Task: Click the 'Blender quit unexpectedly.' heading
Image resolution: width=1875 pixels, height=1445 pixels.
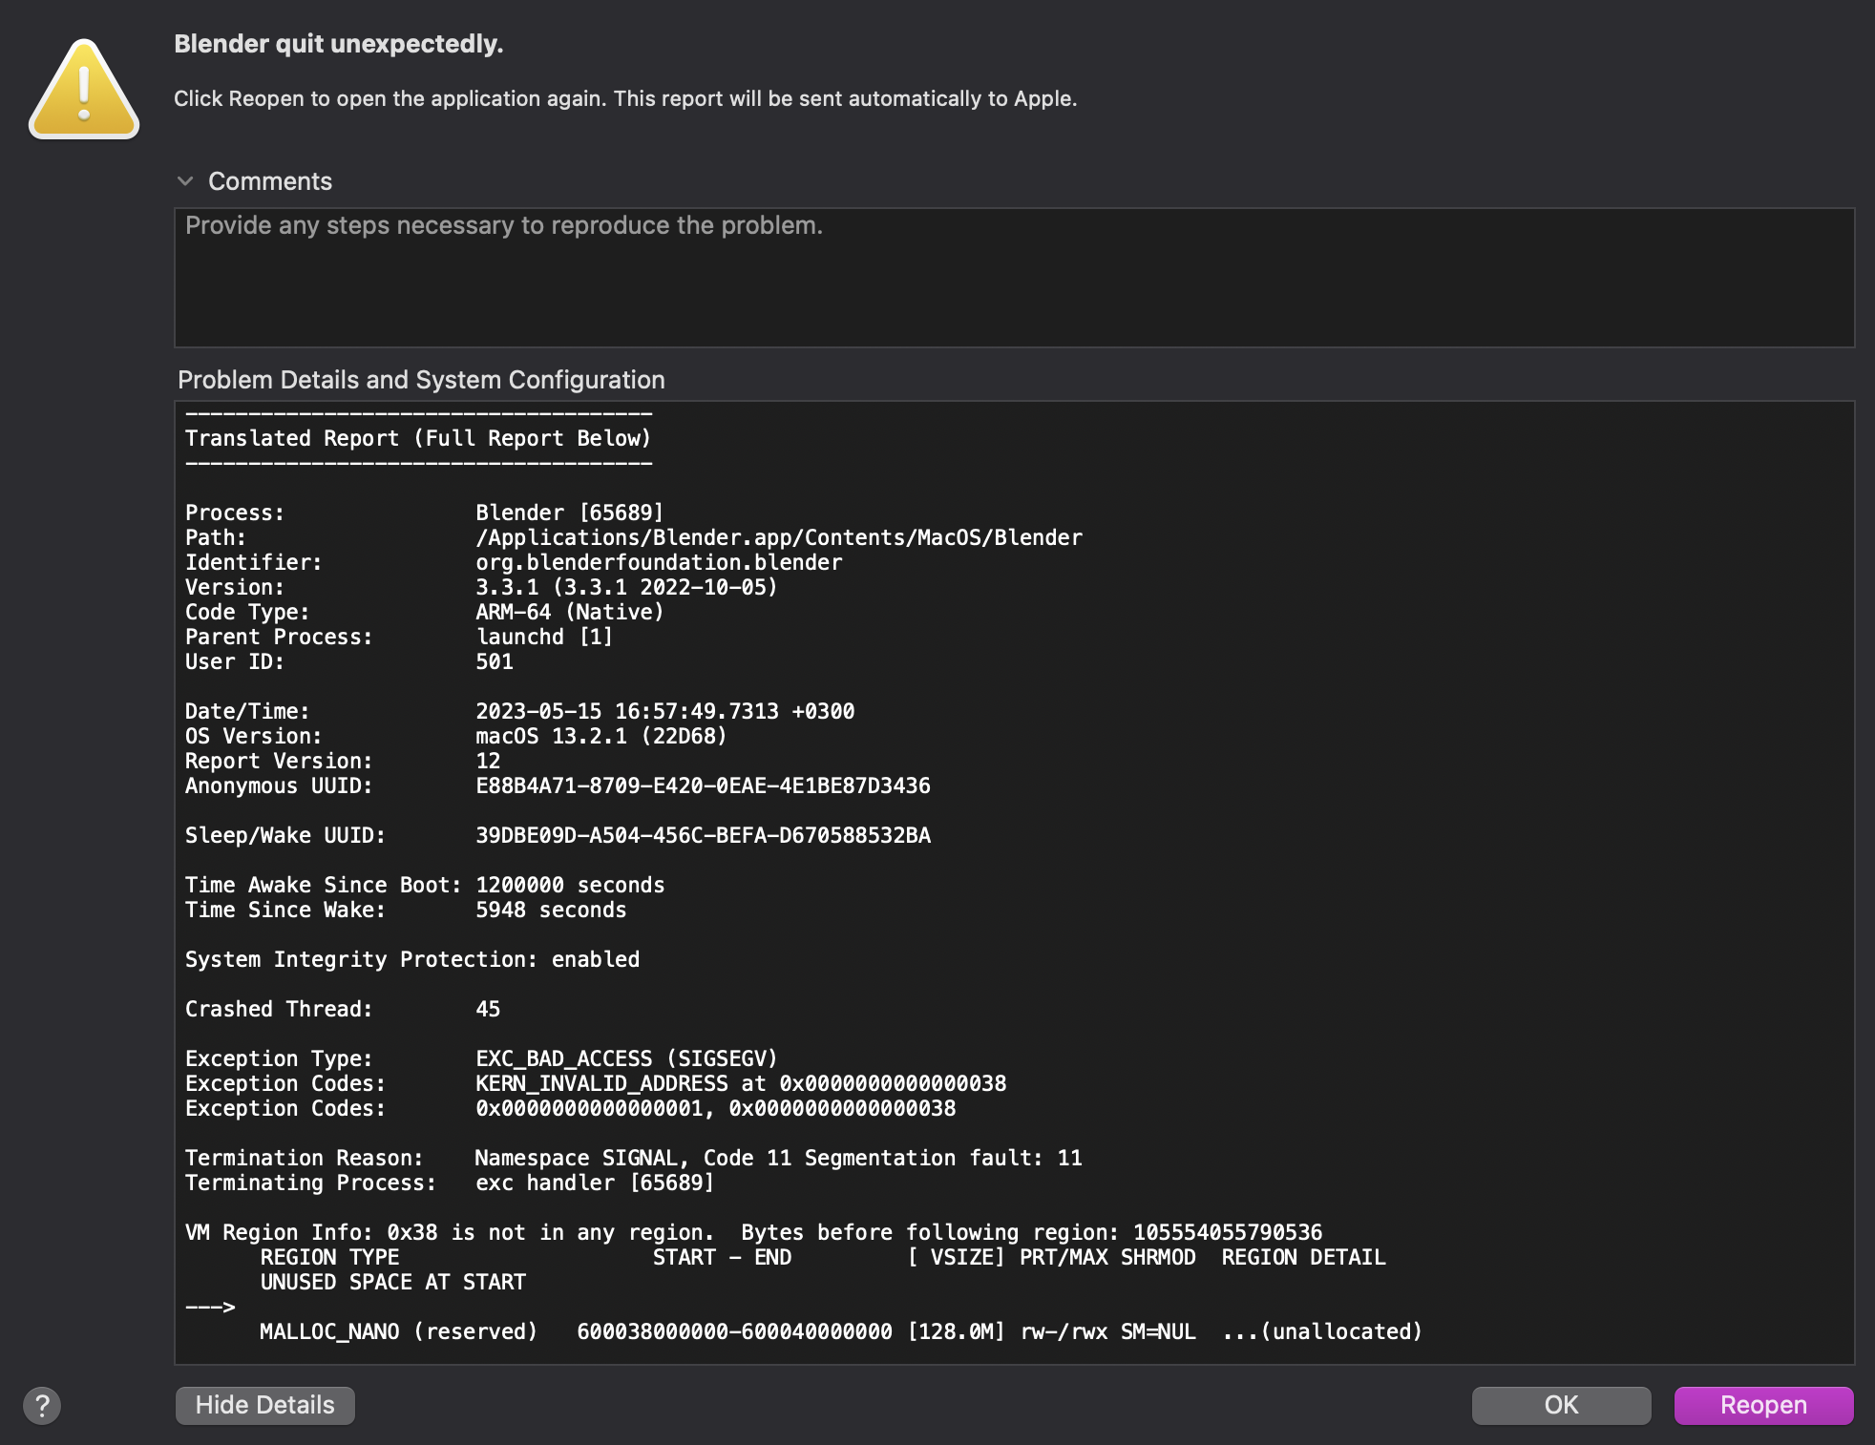Action: 338,44
